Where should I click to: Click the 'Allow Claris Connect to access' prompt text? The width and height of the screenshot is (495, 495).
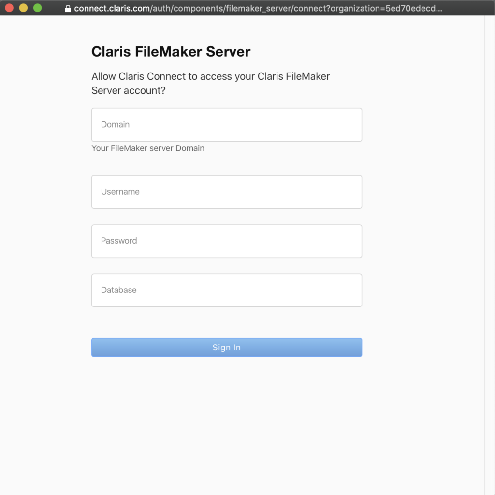click(x=210, y=76)
